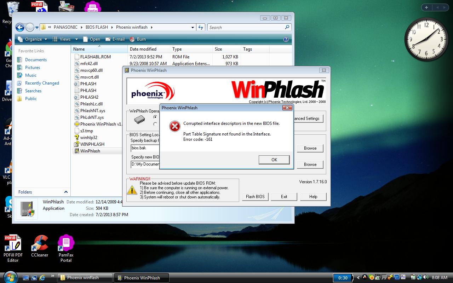Sort by the Type column header
453x283 pixels.
tap(191, 49)
